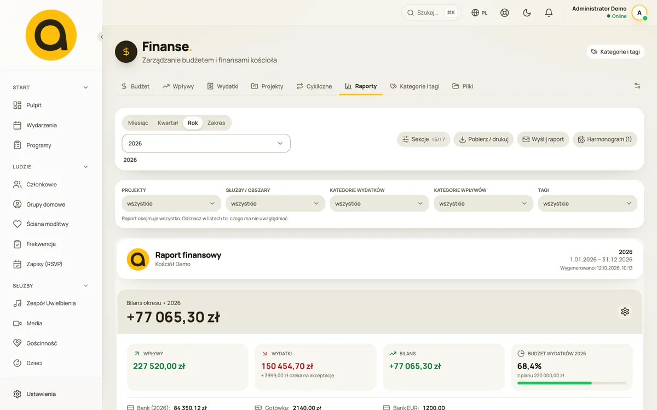The image size is (657, 410).
Task: Open the Sekcje 15/17 selector
Action: pos(424,139)
